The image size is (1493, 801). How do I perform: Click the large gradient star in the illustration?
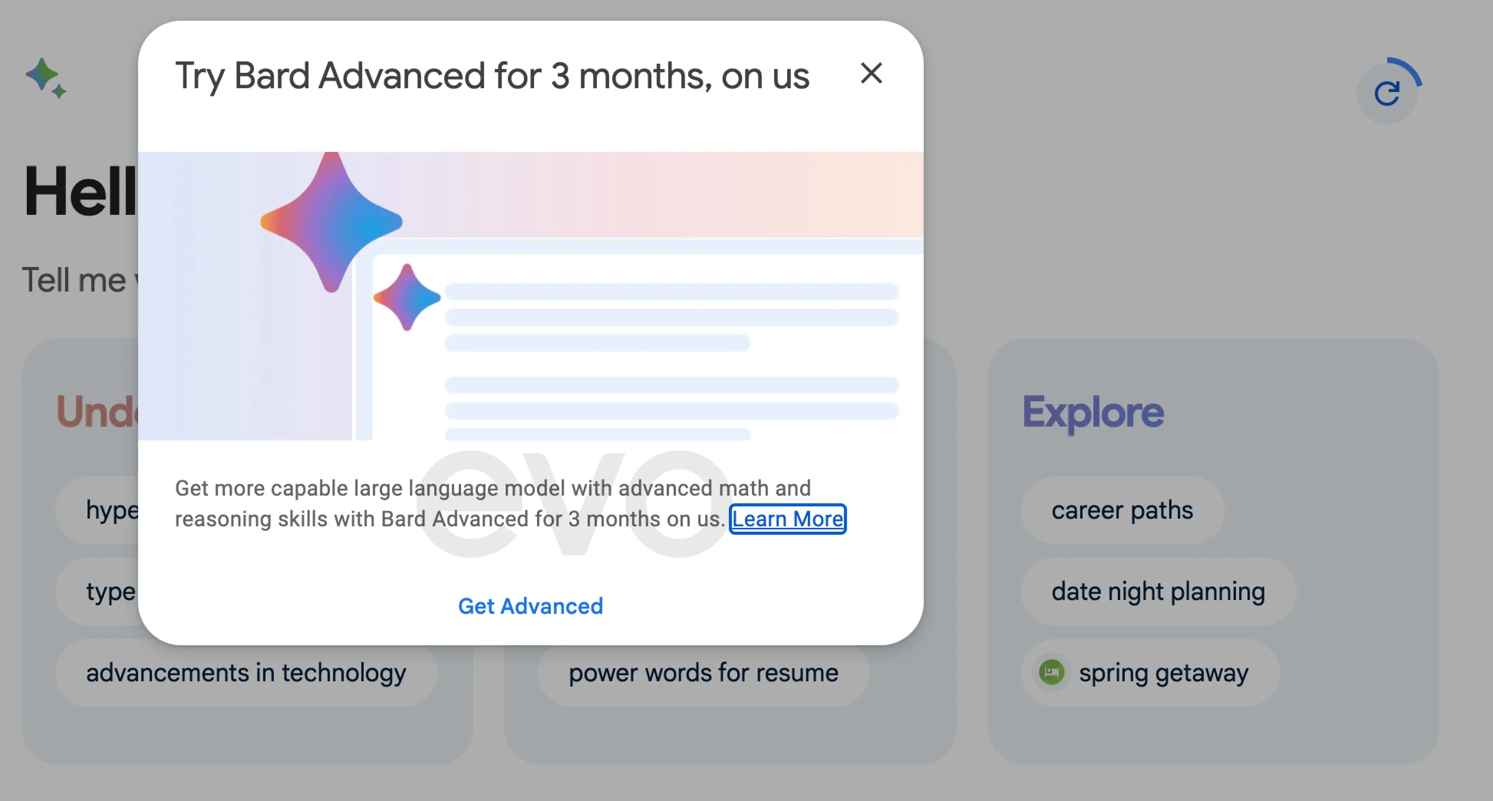[331, 222]
